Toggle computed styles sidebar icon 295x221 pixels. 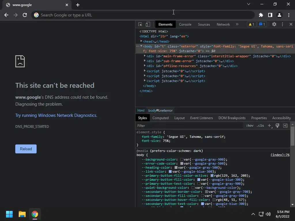coord(285,125)
